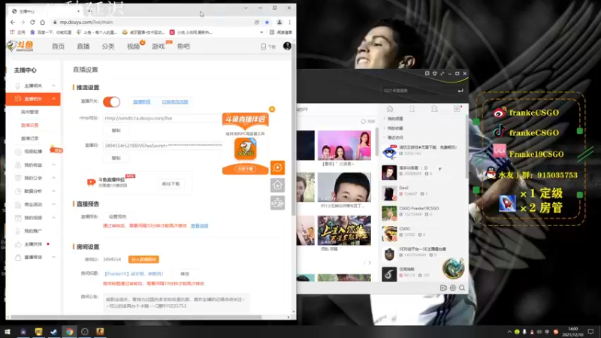Expand the 我的收益 sidebar section chevron
601x338 pixels.
pyautogui.click(x=53, y=164)
